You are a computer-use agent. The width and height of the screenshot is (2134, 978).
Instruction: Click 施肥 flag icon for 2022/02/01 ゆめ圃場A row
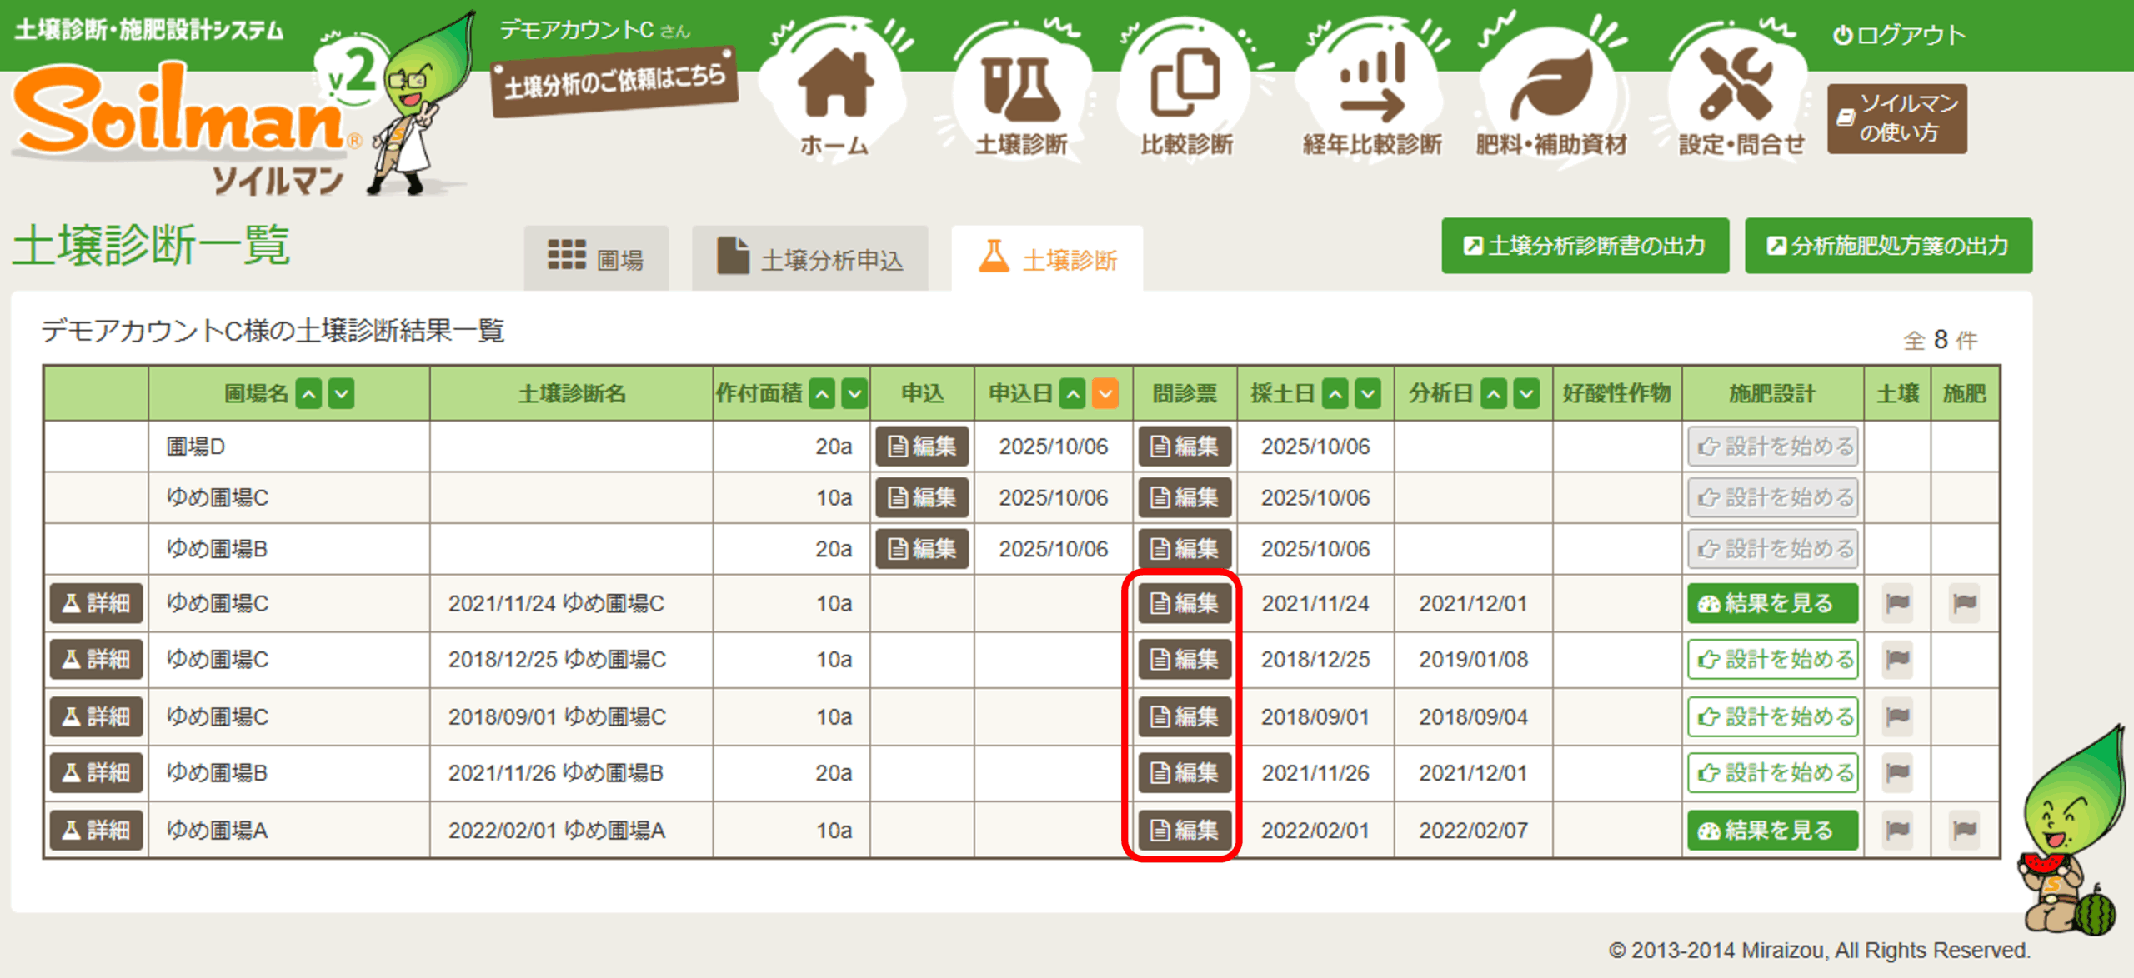[1964, 830]
